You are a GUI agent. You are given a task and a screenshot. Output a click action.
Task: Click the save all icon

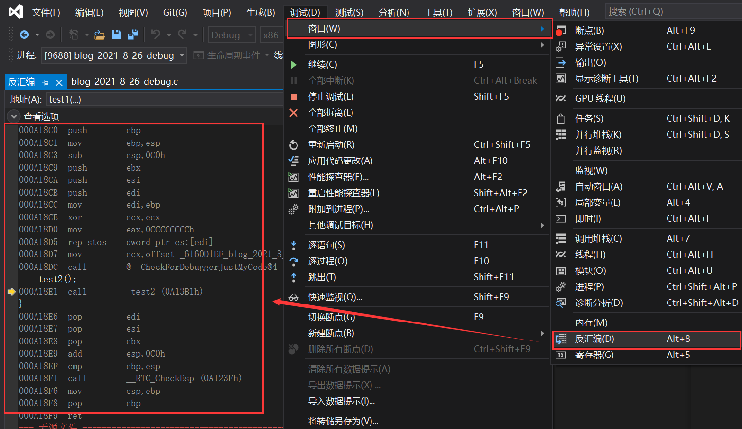pos(132,35)
